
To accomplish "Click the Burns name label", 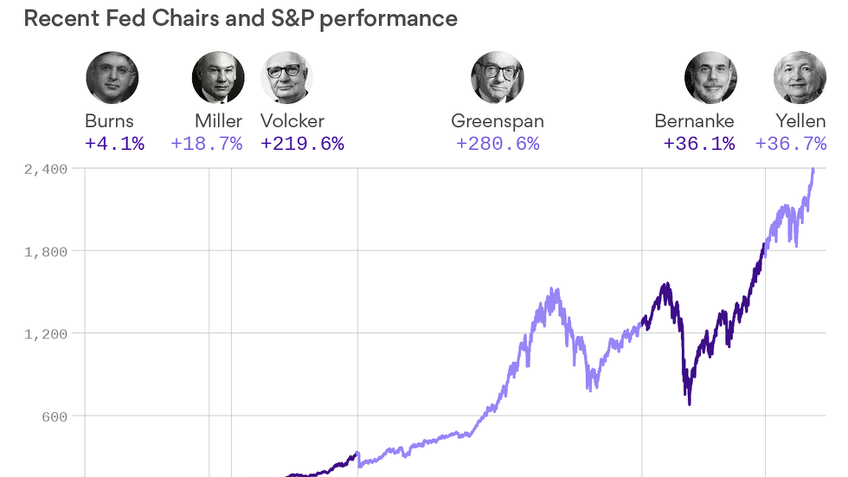I will click(x=109, y=121).
